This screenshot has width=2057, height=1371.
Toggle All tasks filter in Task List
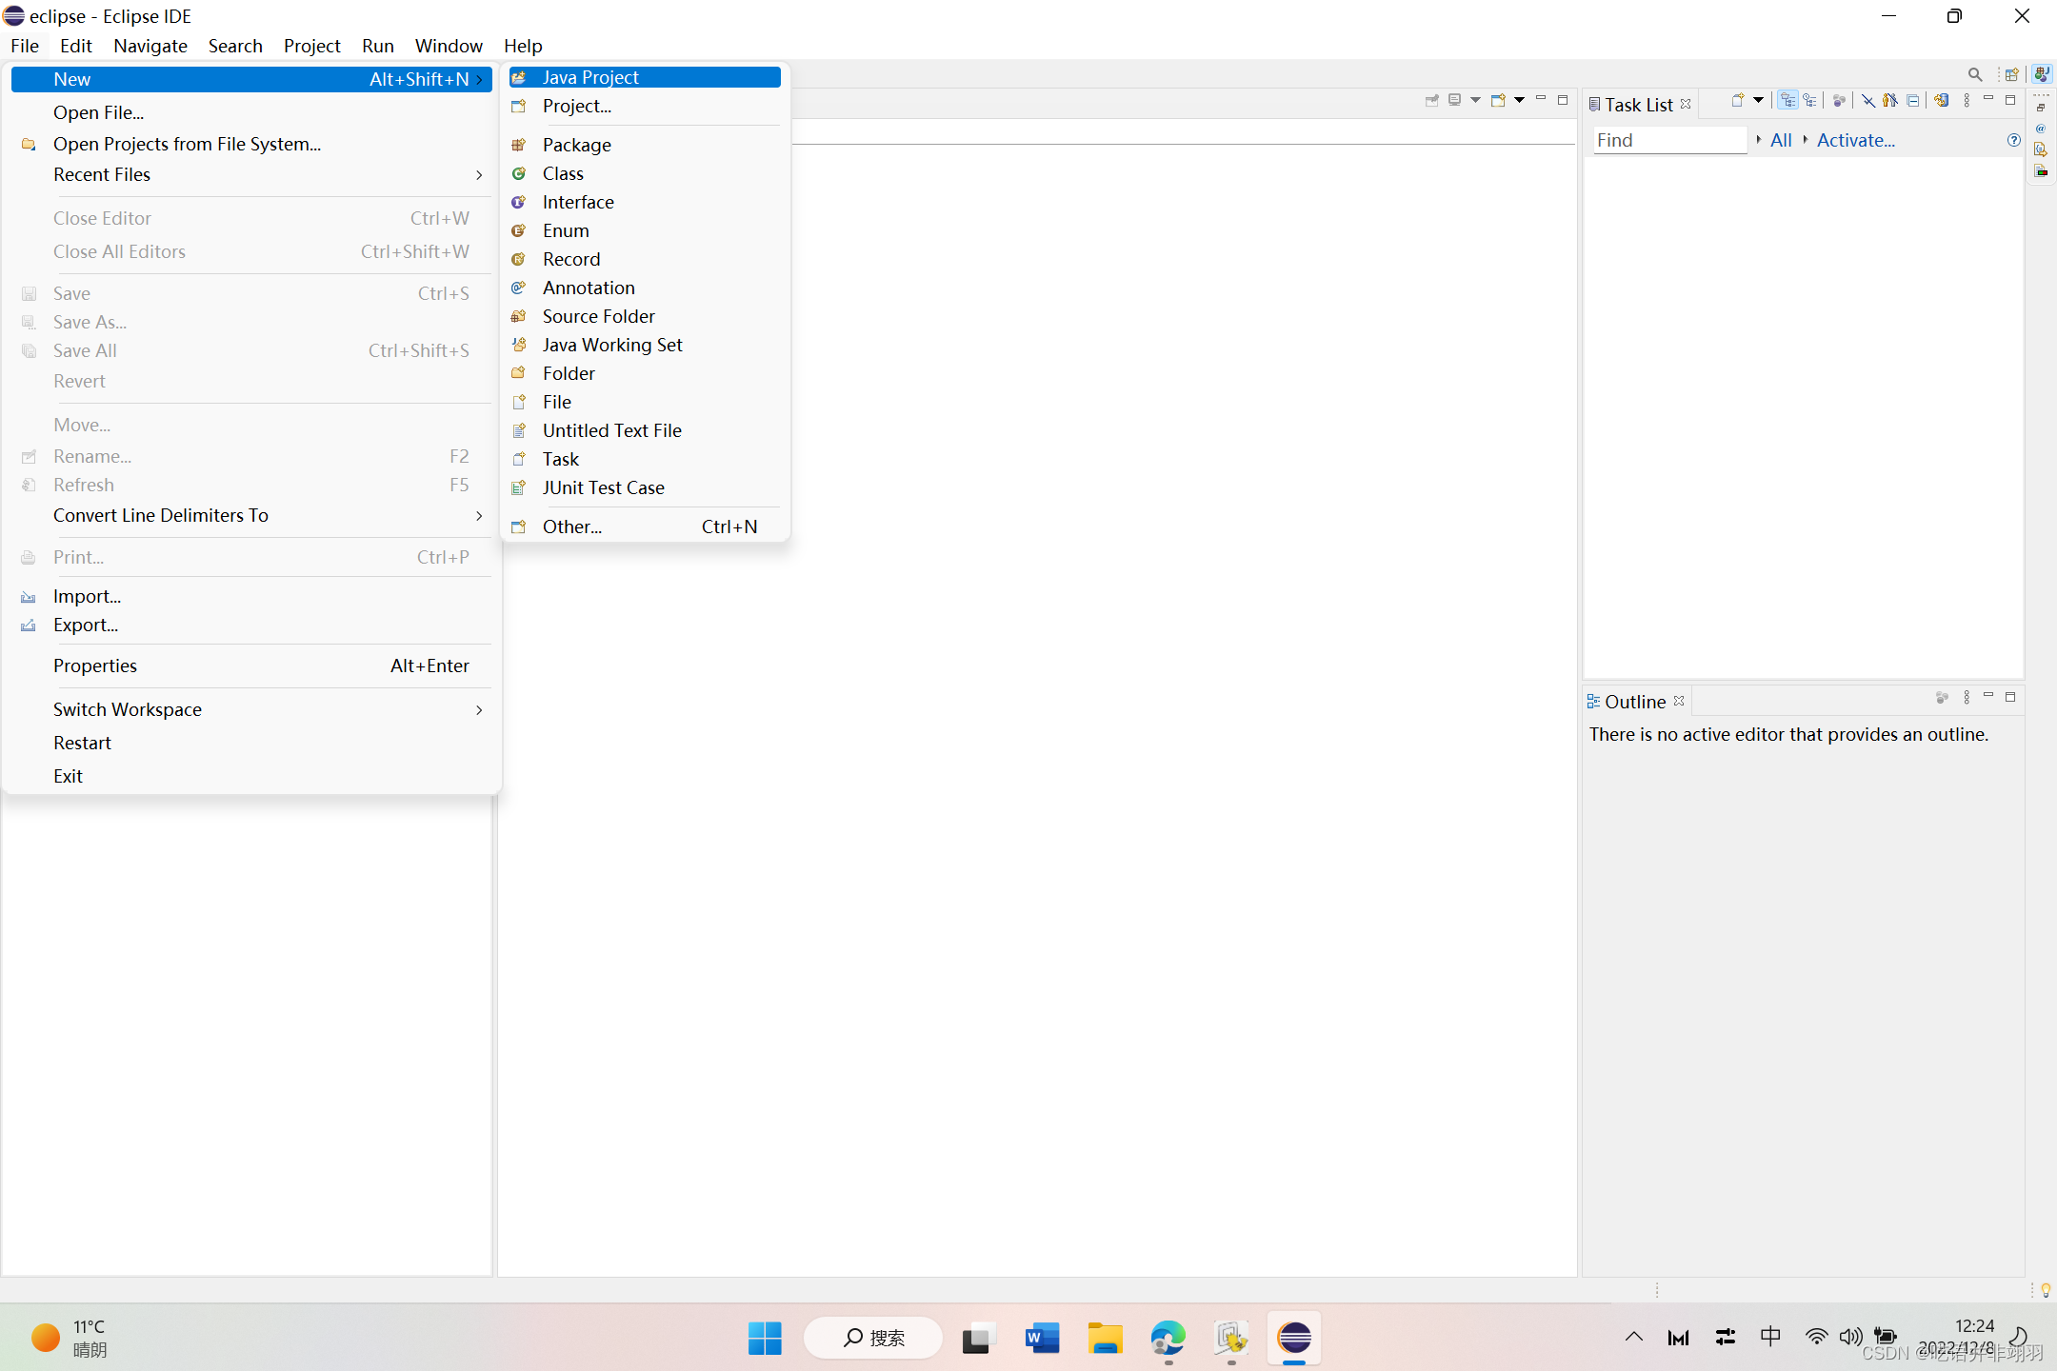click(1779, 139)
